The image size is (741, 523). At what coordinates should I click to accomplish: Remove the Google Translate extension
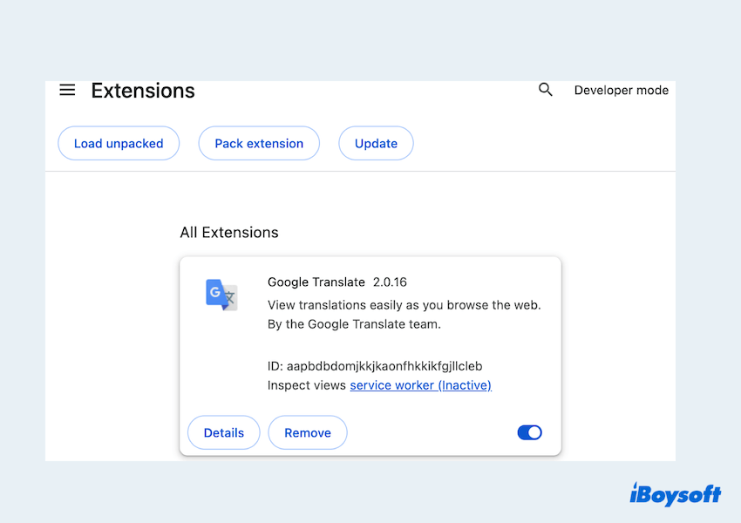(307, 432)
